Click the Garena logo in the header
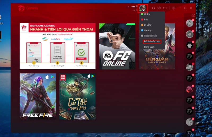Viewport: 212px width, 137px height. click(28, 8)
